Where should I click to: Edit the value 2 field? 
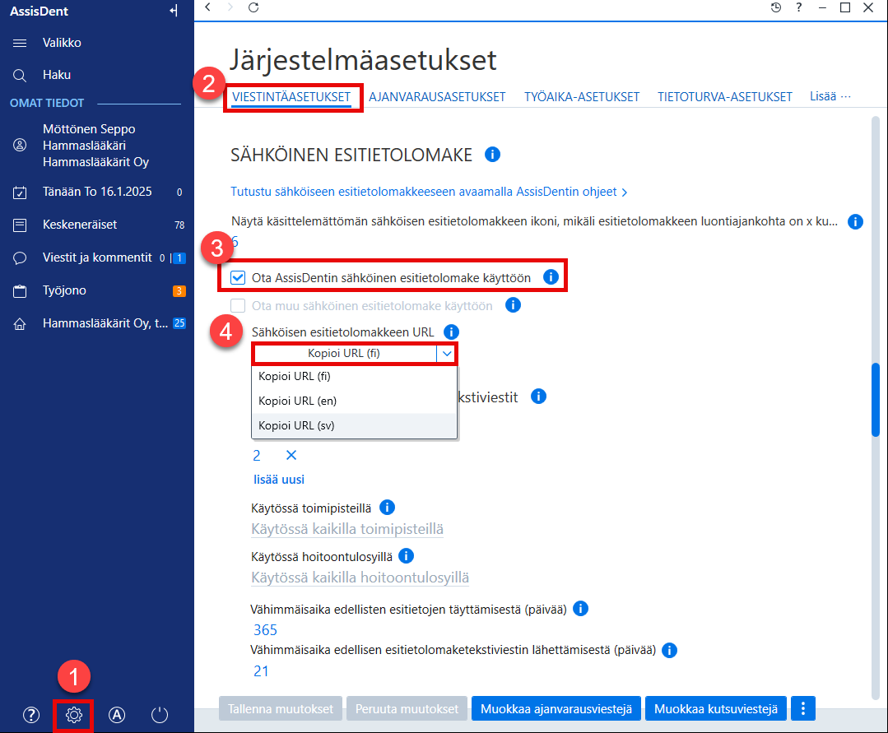257,456
